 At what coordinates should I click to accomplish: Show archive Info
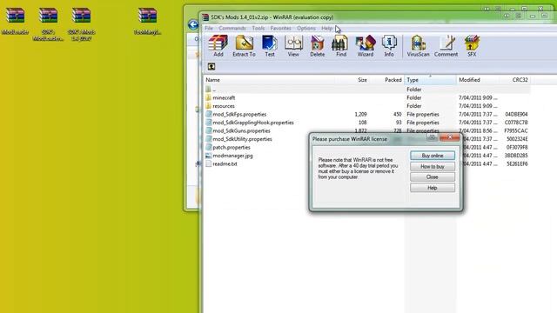pos(389,46)
